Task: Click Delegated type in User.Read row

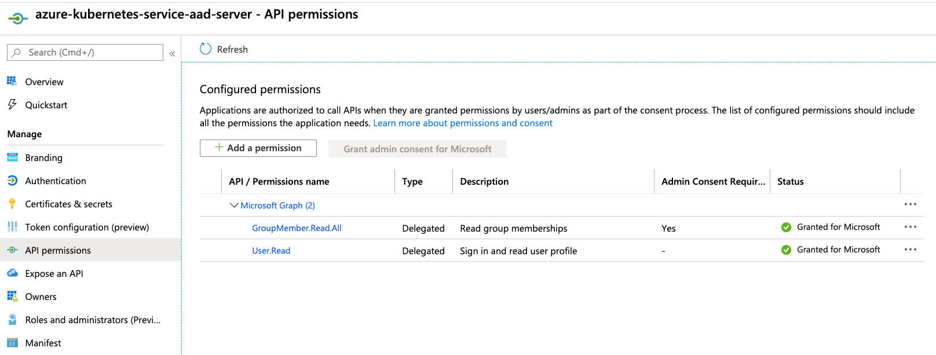Action: coord(423,251)
